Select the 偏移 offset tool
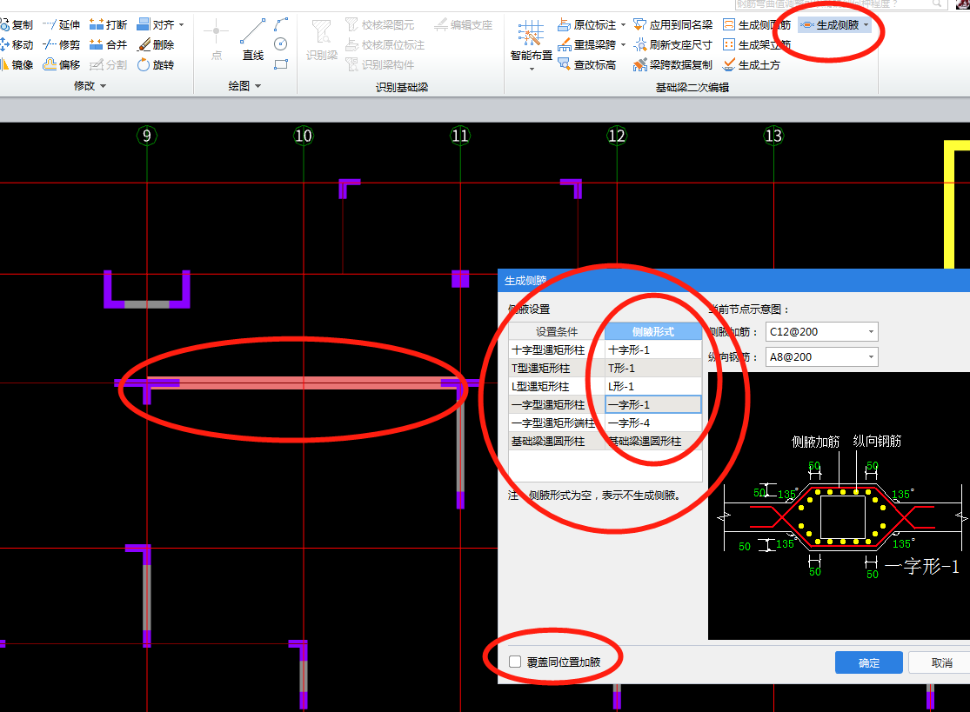970x712 pixels. coord(61,64)
